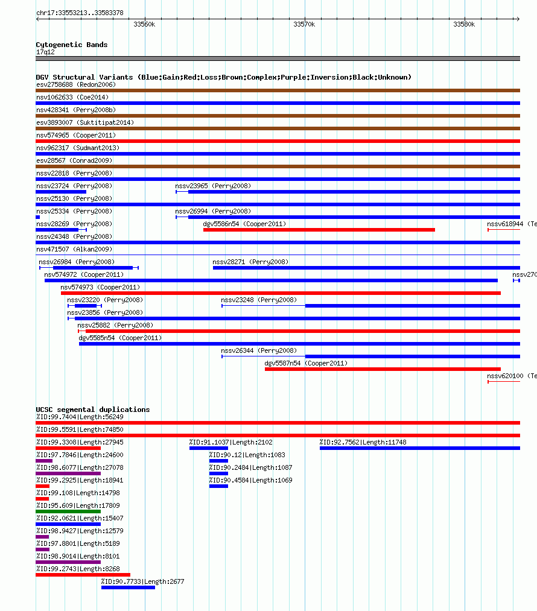This screenshot has width=537, height=611.
Task: Select the 17q12 cytogenetic band bar
Action: tap(278, 59)
